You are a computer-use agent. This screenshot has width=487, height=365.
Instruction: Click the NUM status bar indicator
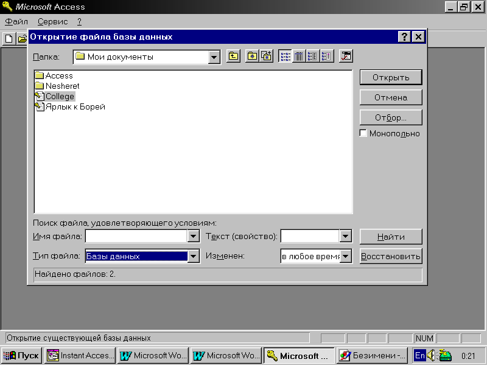coord(424,338)
